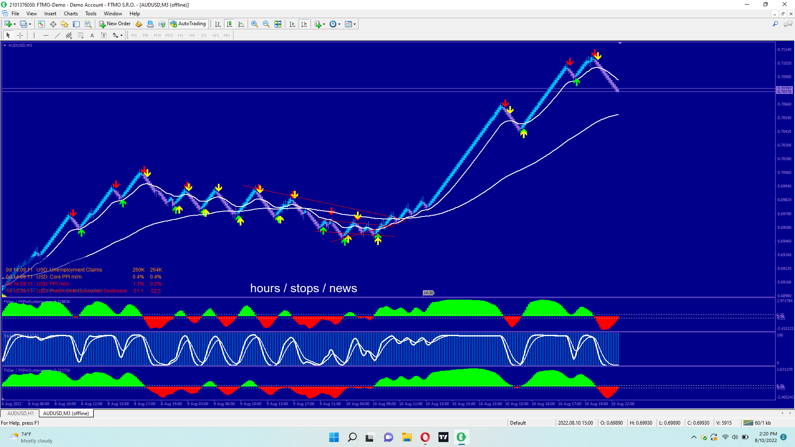Click the tile windows icon
This screenshot has width=795, height=447.
click(278, 24)
